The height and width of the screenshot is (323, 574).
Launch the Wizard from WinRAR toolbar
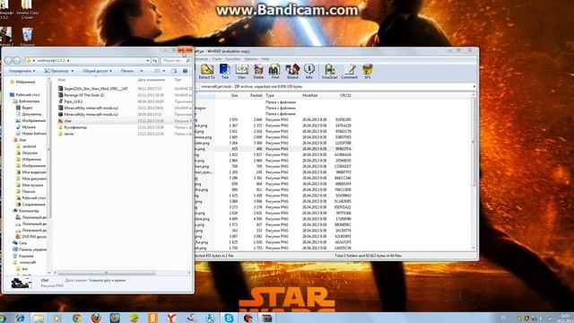292,72
